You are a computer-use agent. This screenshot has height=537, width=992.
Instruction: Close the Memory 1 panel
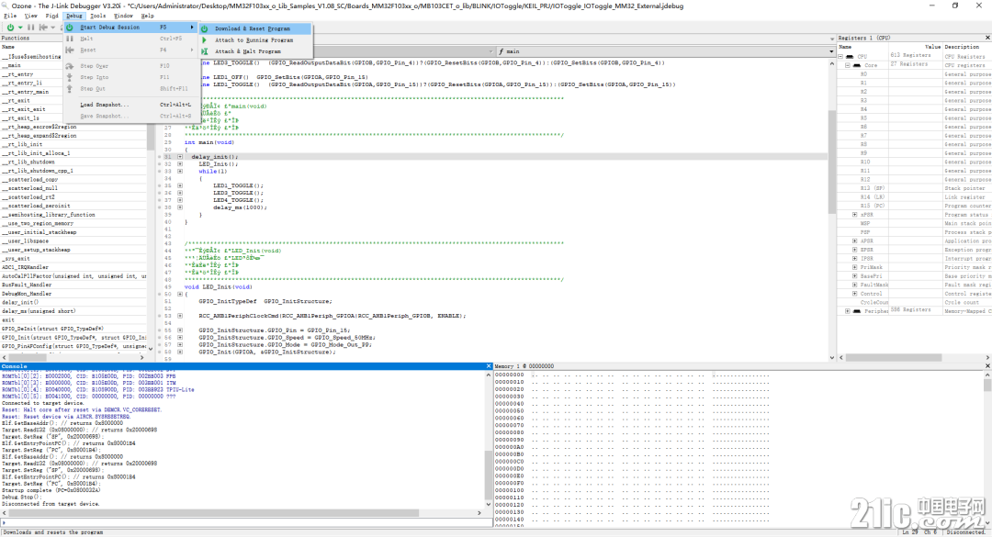pos(986,366)
